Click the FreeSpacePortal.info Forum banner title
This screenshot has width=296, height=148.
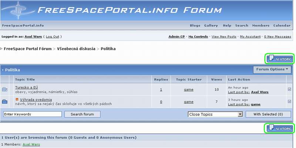coord(129,10)
